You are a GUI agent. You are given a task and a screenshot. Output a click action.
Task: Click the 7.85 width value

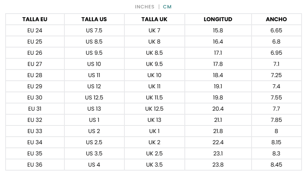tap(276, 120)
